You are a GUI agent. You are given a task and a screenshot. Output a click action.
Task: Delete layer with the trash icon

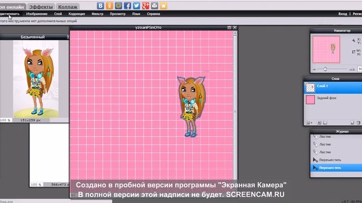(x=358, y=123)
